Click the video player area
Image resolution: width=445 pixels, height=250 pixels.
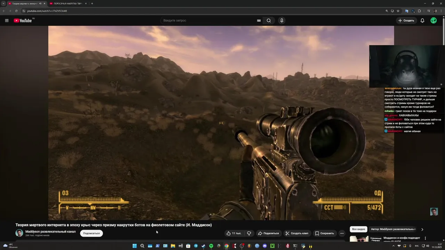pyautogui.click(x=221, y=123)
